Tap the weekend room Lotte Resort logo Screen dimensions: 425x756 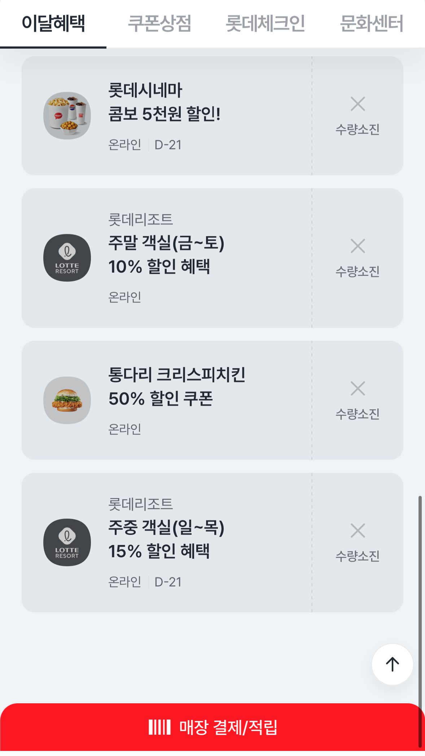point(67,258)
